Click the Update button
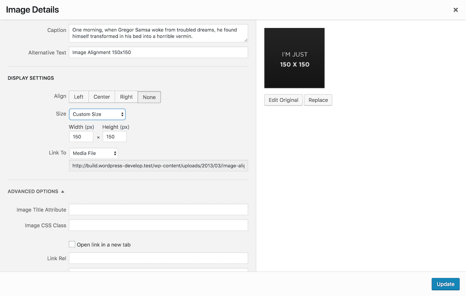466x296 pixels. (x=445, y=284)
